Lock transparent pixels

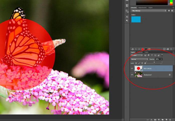[136, 63]
